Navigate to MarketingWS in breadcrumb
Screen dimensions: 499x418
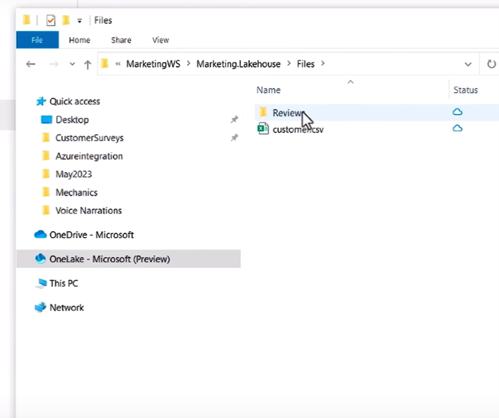click(153, 64)
